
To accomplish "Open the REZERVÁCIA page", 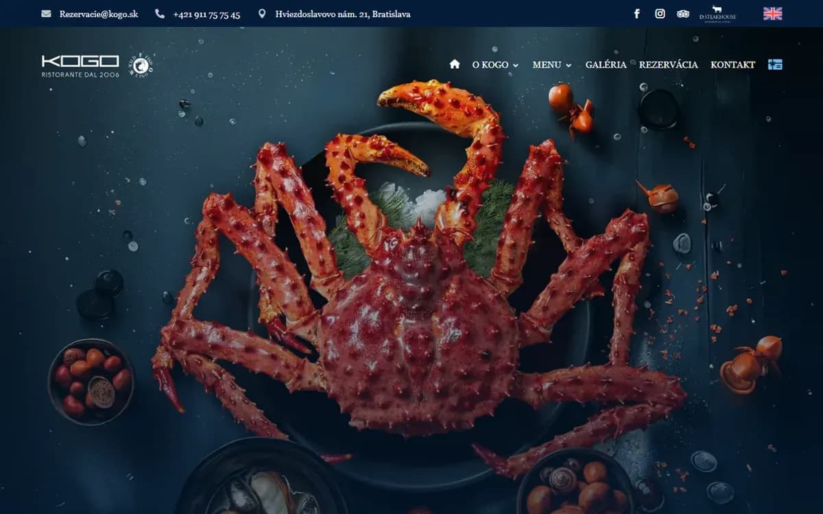I will point(669,64).
